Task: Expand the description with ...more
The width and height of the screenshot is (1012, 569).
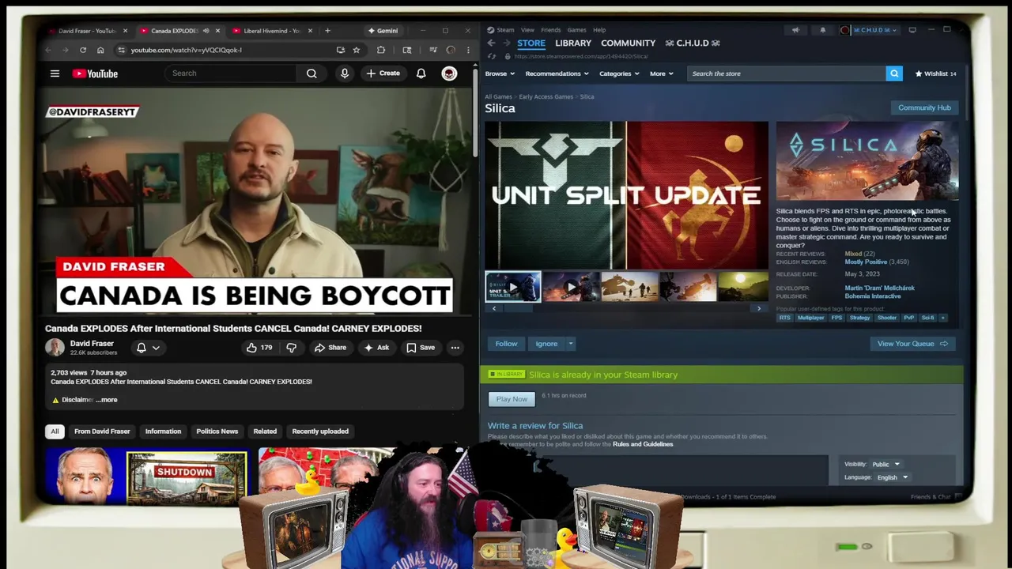Action: [x=107, y=400]
